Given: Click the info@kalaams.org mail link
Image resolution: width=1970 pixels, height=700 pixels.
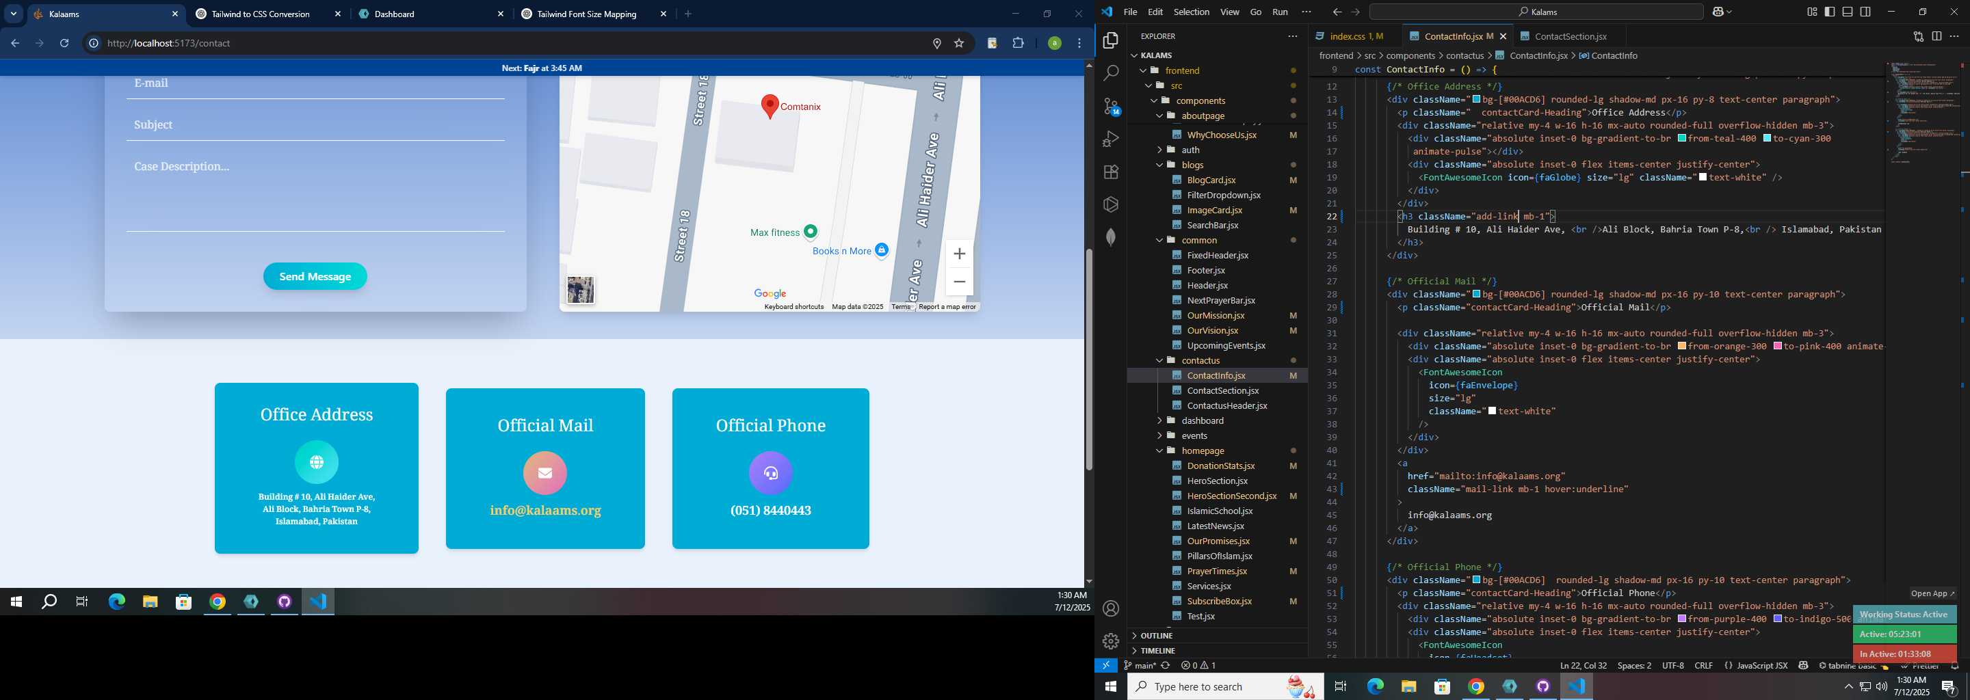Looking at the screenshot, I should pyautogui.click(x=545, y=511).
